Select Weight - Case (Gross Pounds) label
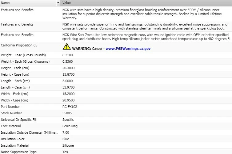Screen dimensions: 232x154 click(x=23, y=55)
